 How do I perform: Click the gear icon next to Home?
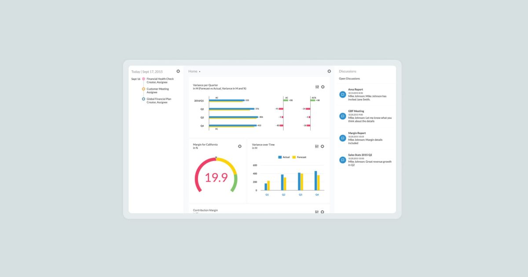[329, 71]
